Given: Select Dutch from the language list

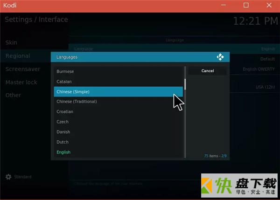Looking at the screenshot, I should 118,142.
